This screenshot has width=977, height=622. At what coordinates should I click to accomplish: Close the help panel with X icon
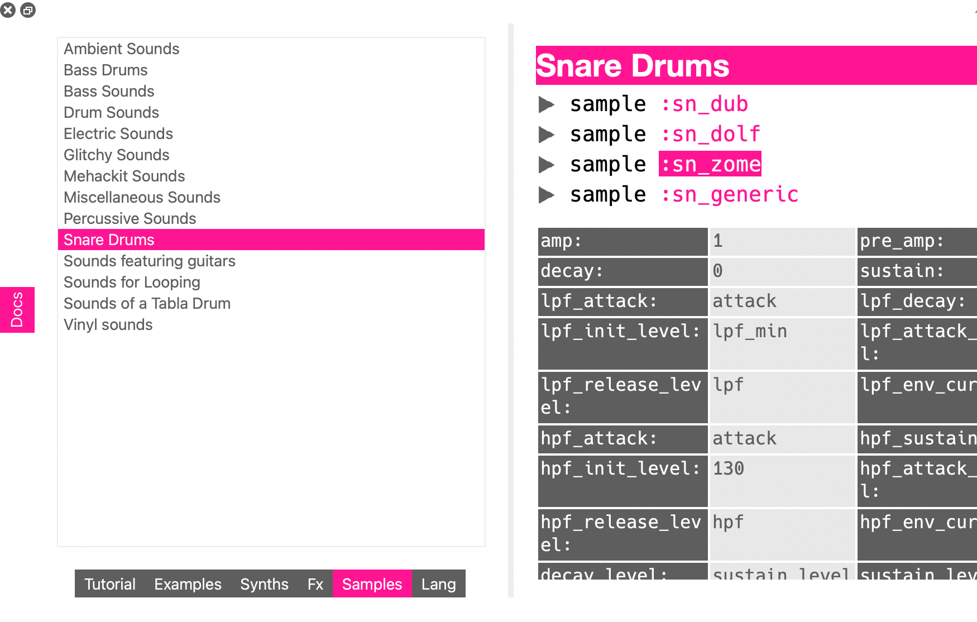(8, 10)
